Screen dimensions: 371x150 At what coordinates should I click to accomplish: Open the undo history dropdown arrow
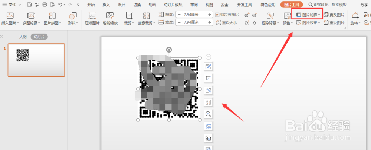click(65, 4)
